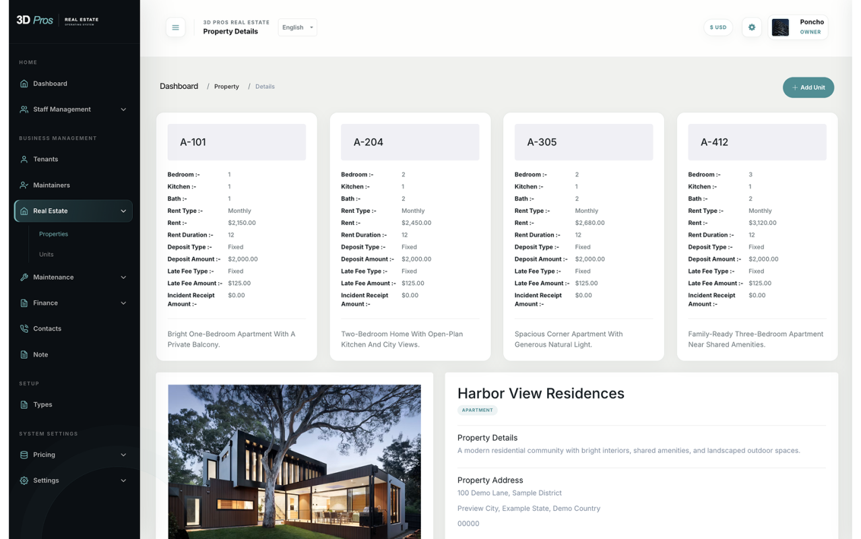Click the Staff Management people icon

pyautogui.click(x=24, y=109)
